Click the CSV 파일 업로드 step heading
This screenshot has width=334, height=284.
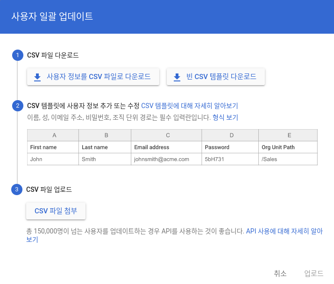(x=49, y=189)
